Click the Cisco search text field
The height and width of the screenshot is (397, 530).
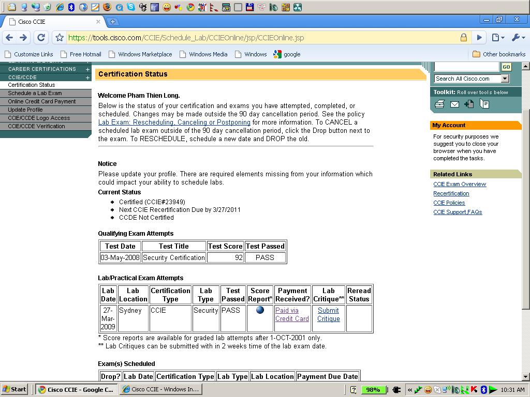(x=466, y=67)
